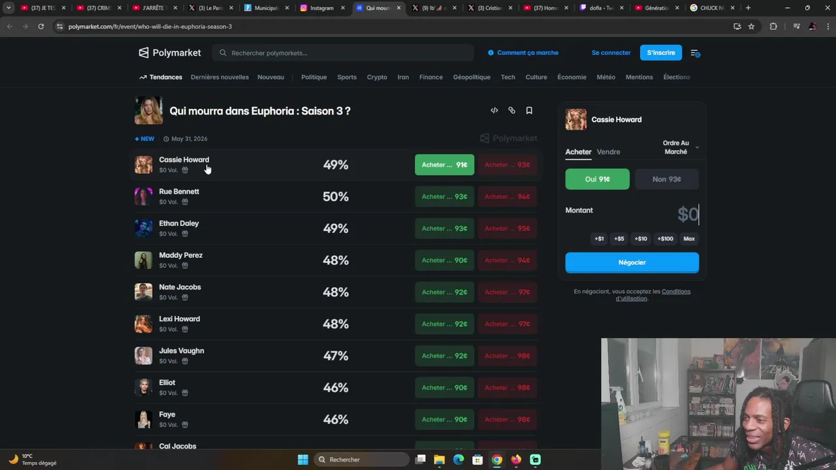Click the gift icon under Nate Jacobs
The image size is (836, 470).
point(185,297)
